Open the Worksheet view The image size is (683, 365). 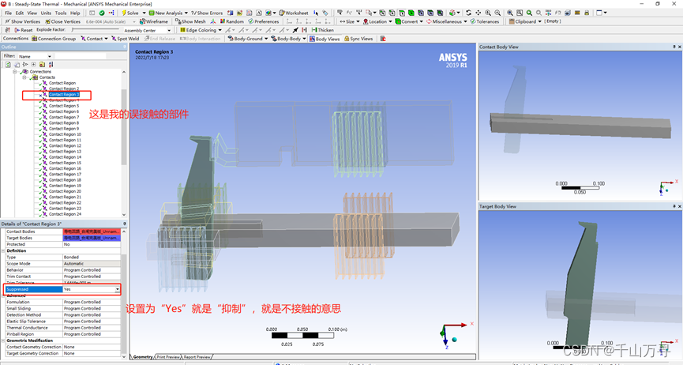294,13
